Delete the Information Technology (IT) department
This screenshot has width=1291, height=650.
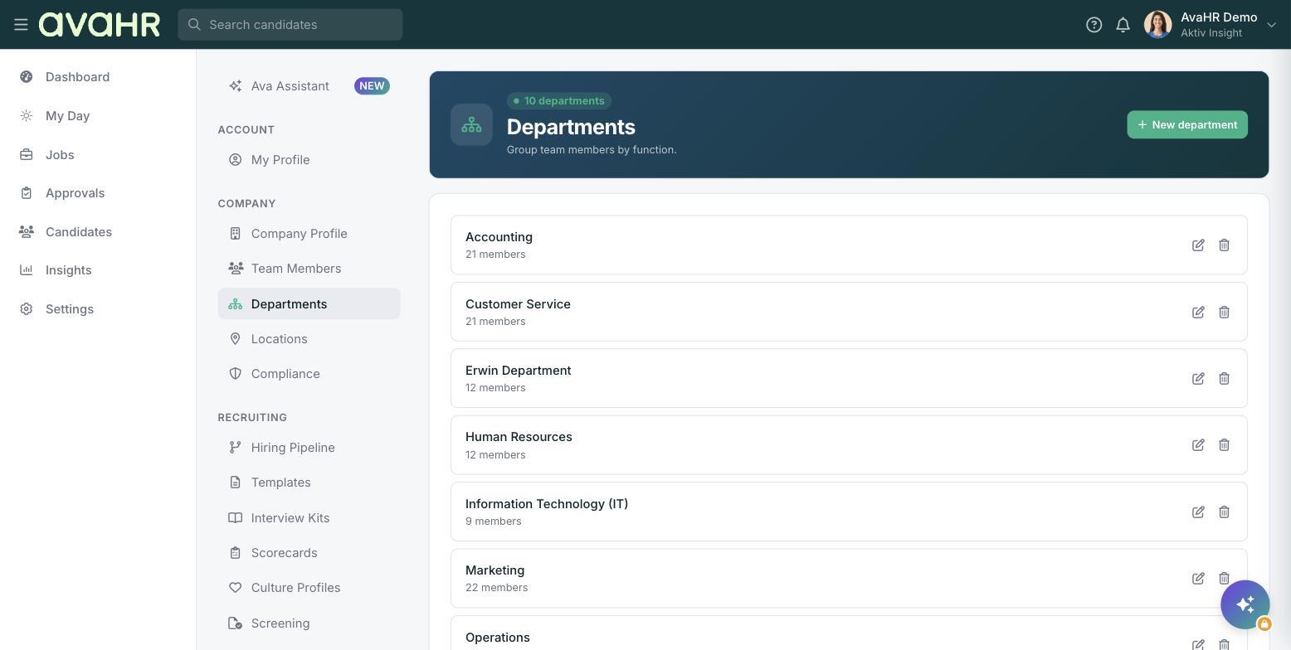[x=1224, y=512]
